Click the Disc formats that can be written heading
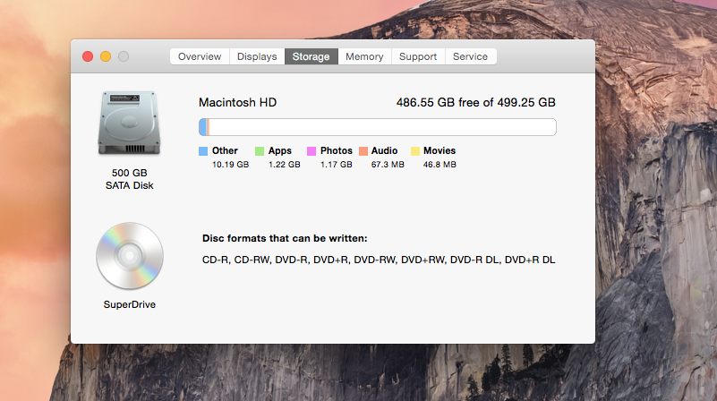 [x=285, y=239]
